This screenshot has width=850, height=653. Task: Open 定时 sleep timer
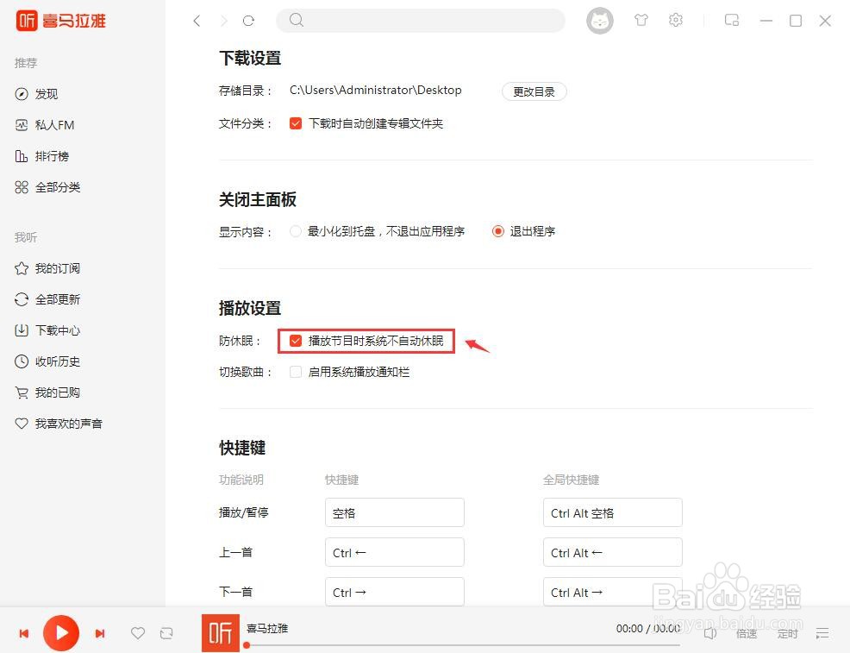click(787, 633)
